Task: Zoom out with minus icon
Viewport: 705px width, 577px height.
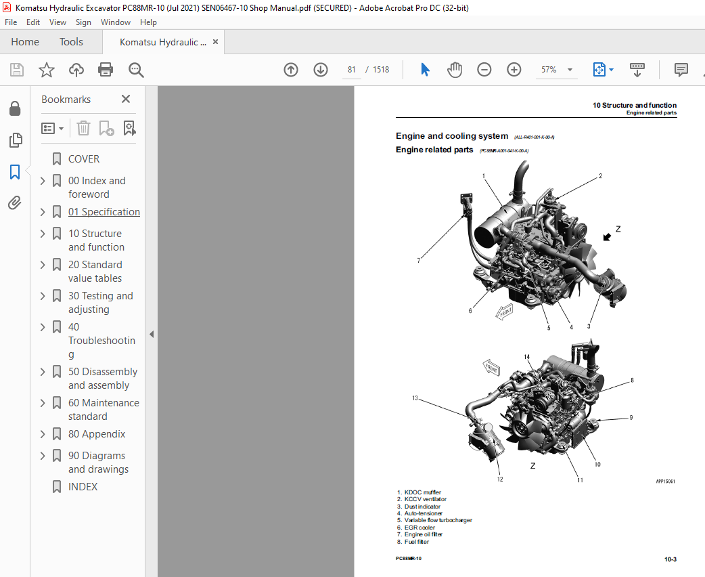Action: click(x=484, y=70)
